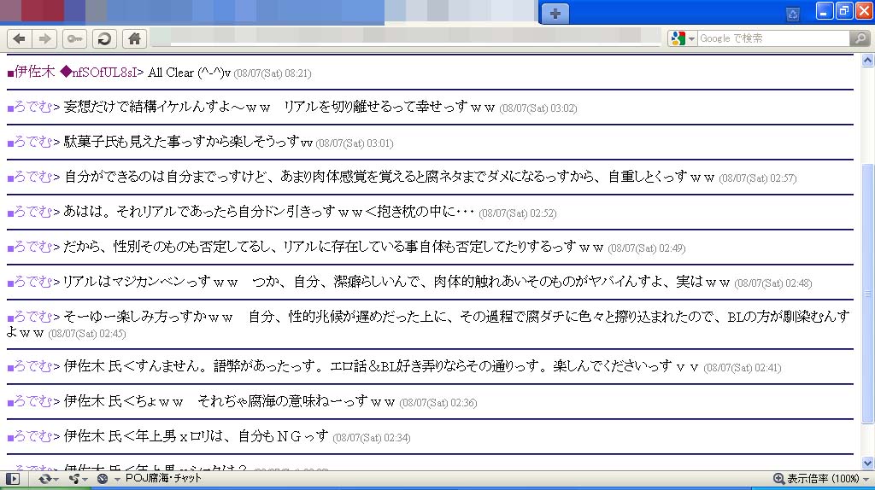Click the timestamp (08/07(Sat) 03:01)
The height and width of the screenshot is (490, 875).
coord(355,143)
